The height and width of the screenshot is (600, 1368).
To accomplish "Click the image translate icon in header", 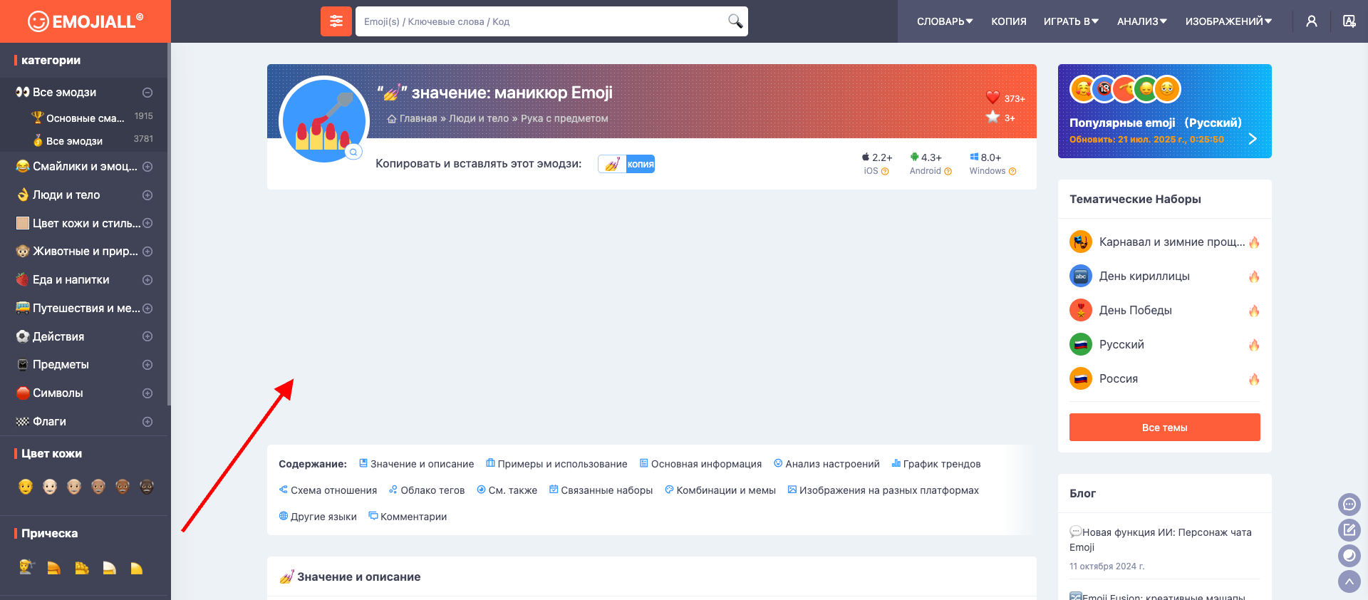I will [1349, 21].
